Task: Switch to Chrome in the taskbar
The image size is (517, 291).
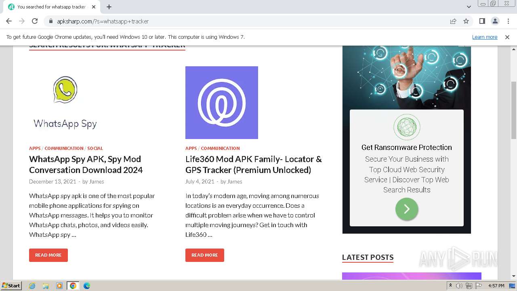Action: [x=73, y=286]
